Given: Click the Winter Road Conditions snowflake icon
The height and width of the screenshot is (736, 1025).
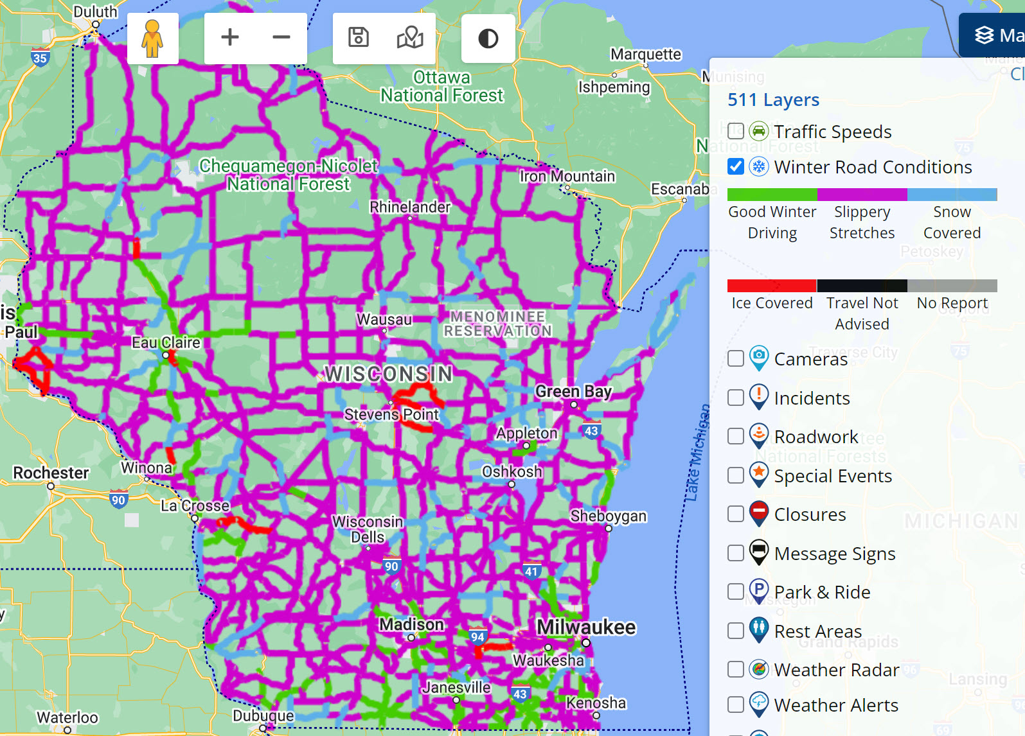Looking at the screenshot, I should coord(759,166).
